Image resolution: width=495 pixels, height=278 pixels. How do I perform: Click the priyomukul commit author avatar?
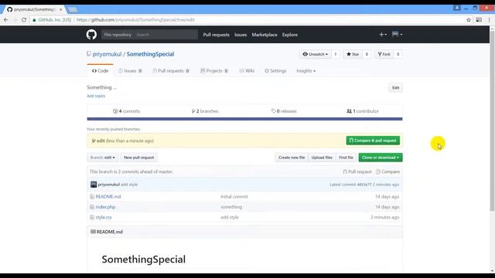tap(94, 185)
